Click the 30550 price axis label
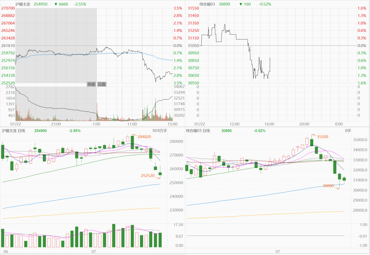 [x=193, y=83]
